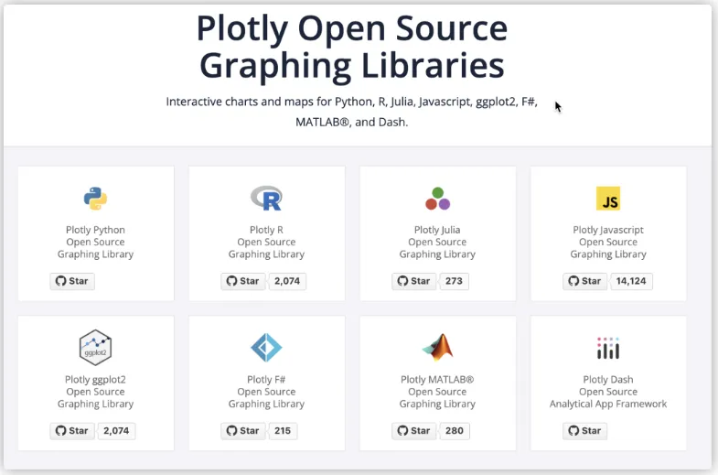Open the Plotly Julia 273 star count

(x=454, y=281)
